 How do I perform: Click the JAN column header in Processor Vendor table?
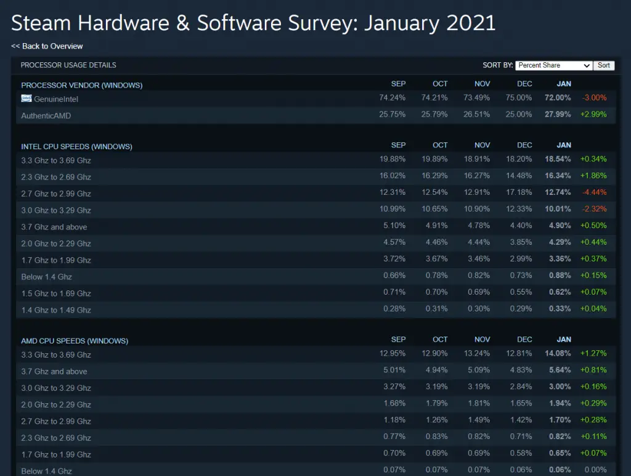coord(563,84)
